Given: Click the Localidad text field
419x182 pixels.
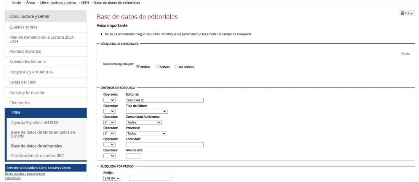Looking at the screenshot, I should pos(165,145).
